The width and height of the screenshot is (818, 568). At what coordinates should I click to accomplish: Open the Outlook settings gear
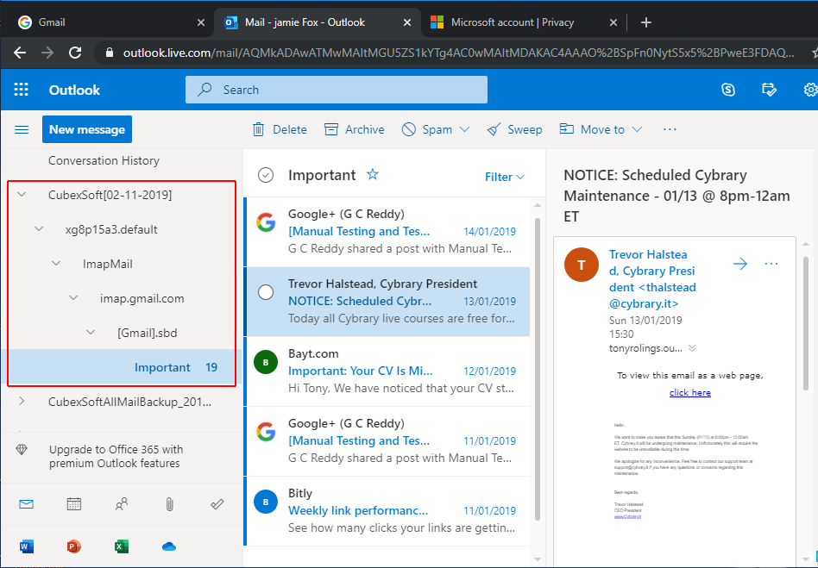810,90
